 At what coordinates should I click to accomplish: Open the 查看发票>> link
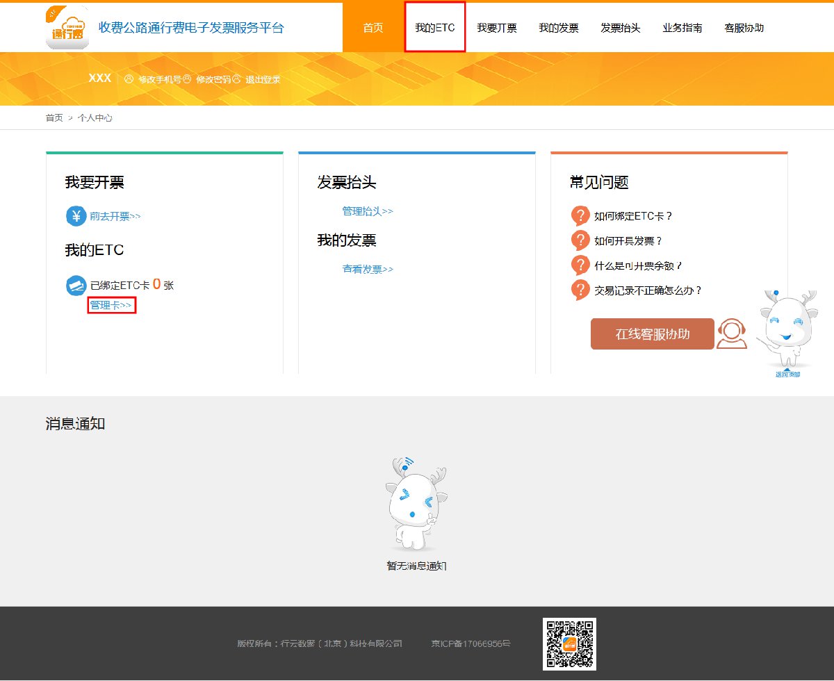pyautogui.click(x=368, y=269)
